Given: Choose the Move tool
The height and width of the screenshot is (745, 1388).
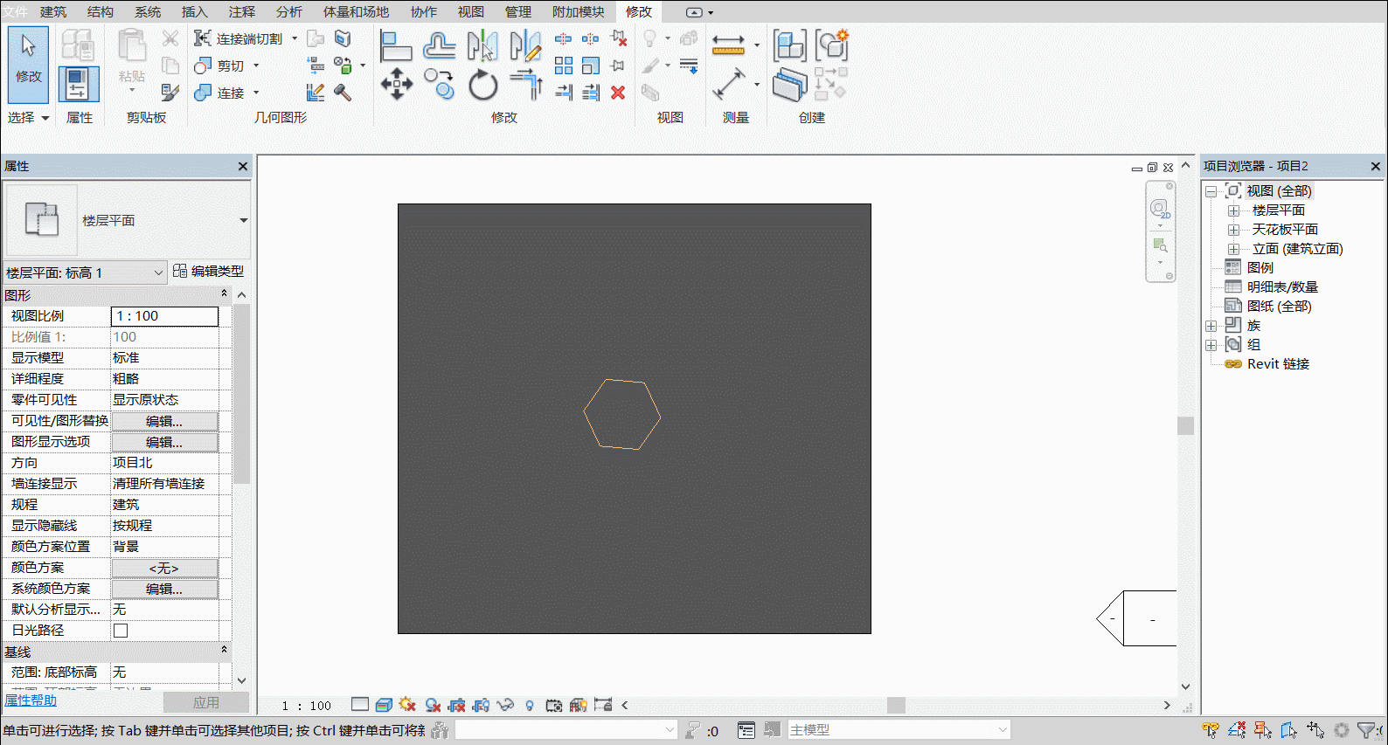Looking at the screenshot, I should [x=396, y=85].
